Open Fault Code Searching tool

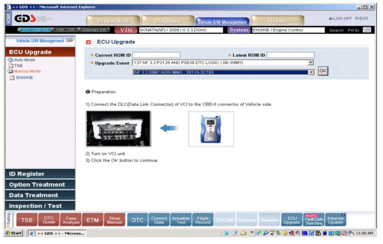(x=314, y=220)
